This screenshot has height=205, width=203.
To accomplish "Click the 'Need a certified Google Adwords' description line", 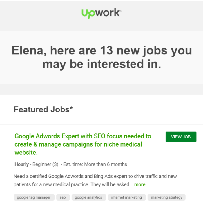I will pyautogui.click(x=95, y=176).
